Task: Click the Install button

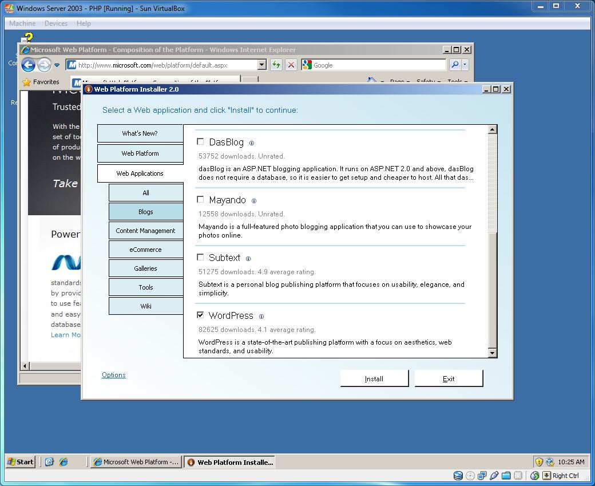Action: pyautogui.click(x=374, y=378)
